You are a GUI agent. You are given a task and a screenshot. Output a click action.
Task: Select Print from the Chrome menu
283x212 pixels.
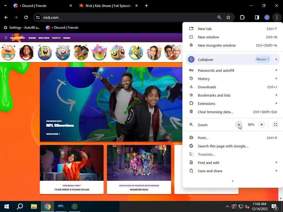click(233, 138)
